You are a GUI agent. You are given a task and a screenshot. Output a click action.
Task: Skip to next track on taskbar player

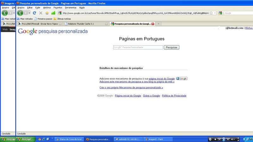pyautogui.click(x=228, y=139)
